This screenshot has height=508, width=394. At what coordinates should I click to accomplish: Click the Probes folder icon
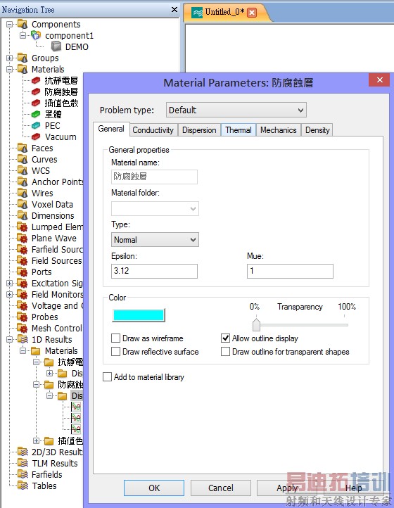click(23, 317)
